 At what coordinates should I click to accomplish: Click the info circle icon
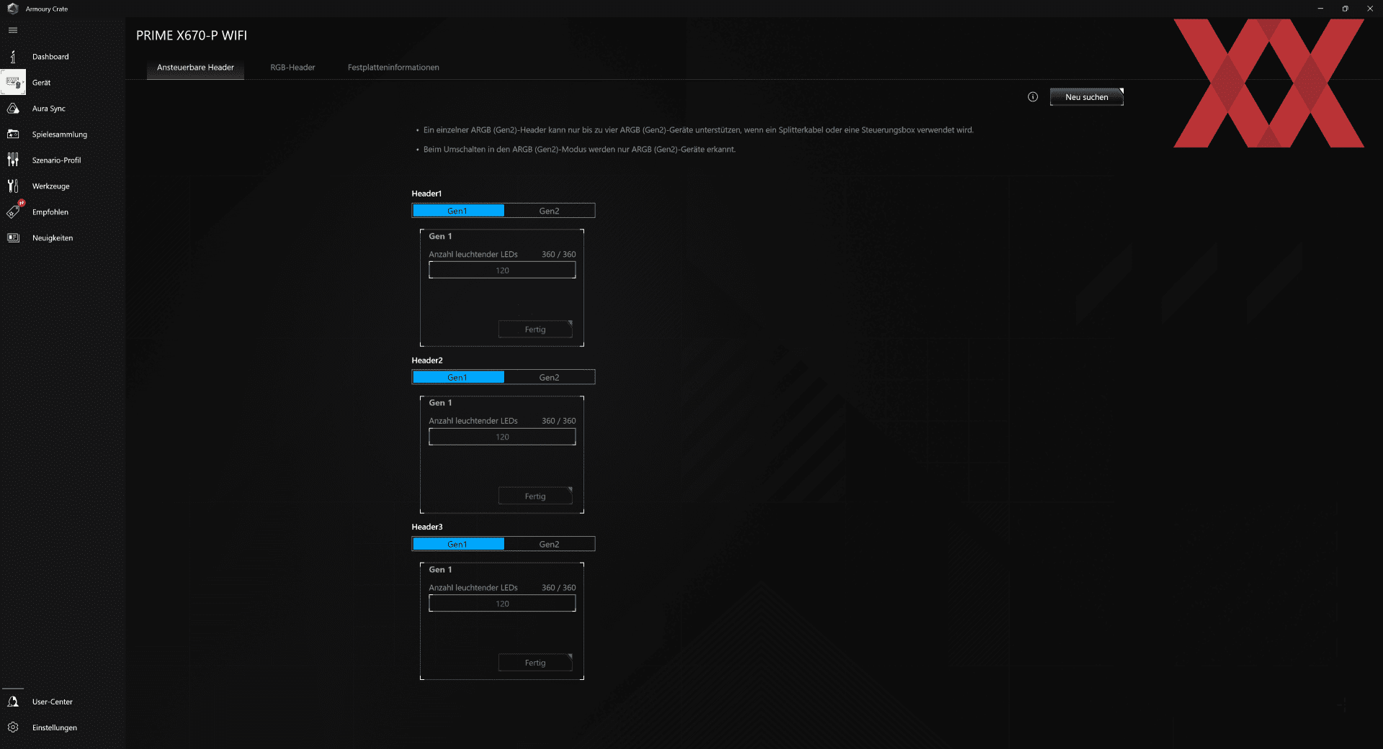click(1033, 97)
